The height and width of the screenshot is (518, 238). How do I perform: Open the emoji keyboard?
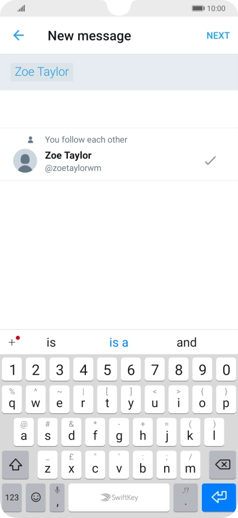[x=36, y=497]
